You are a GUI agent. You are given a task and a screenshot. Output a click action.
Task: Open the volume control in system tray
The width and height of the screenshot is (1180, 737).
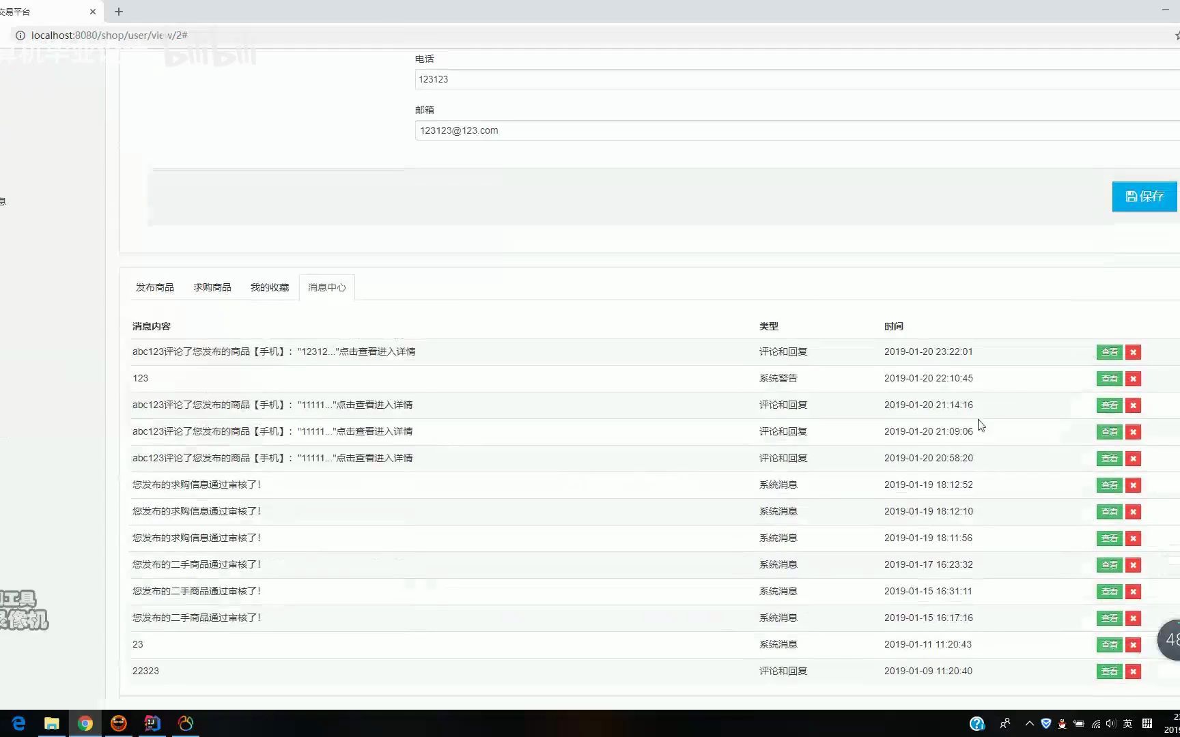click(1111, 723)
